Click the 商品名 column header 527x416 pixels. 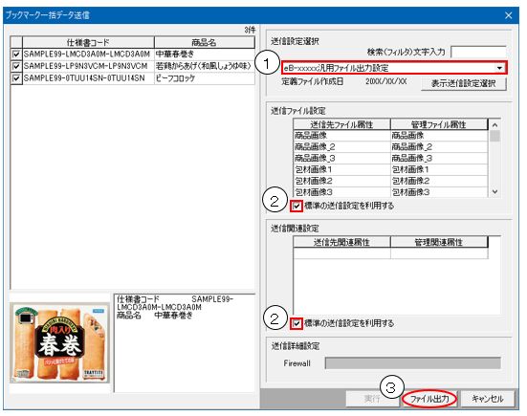[205, 43]
